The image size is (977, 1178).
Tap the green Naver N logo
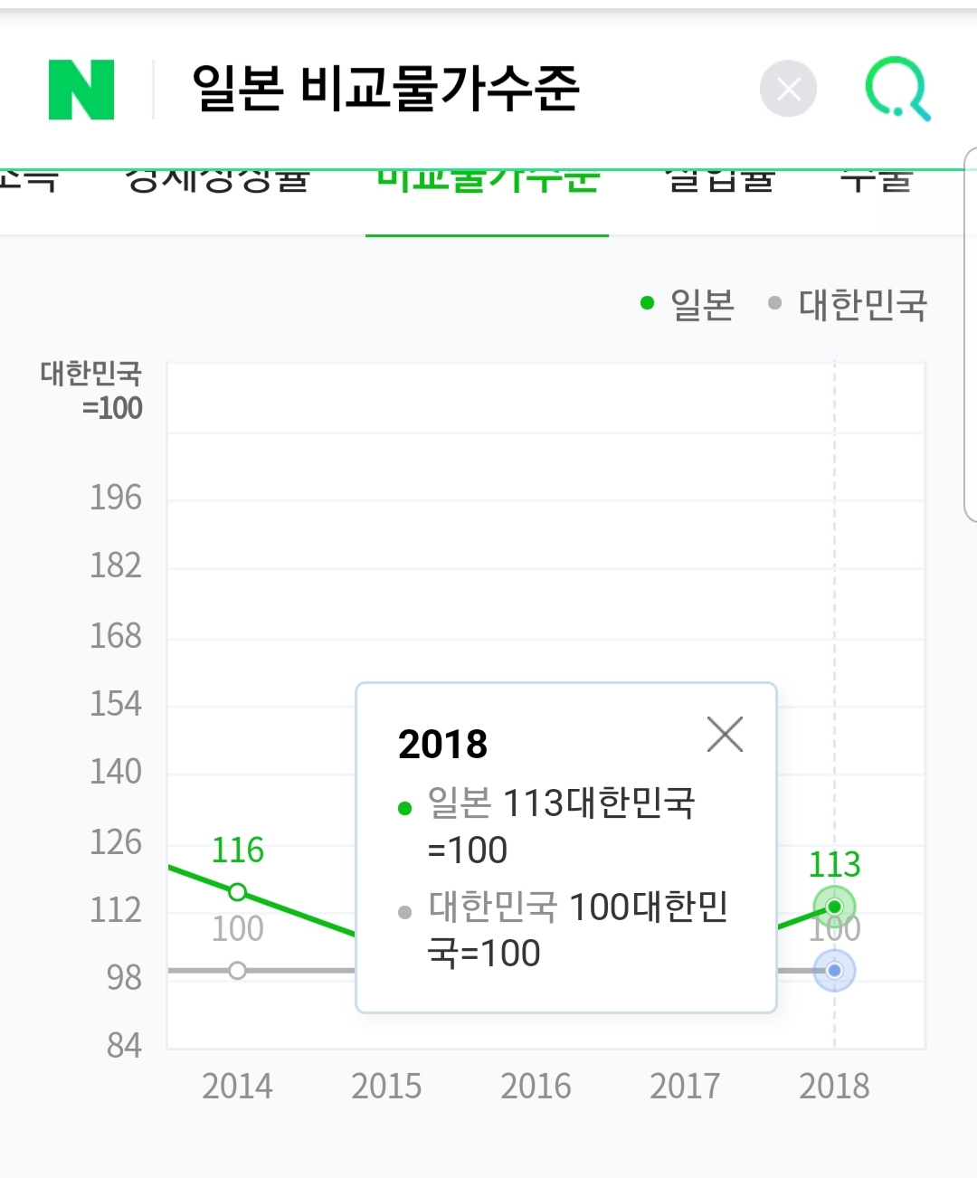point(81,90)
